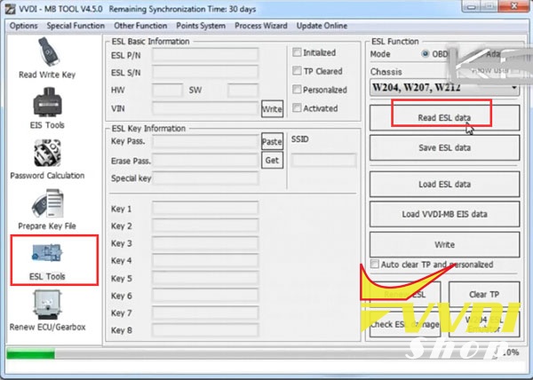Viewport: 533px width, 380px height.
Task: Toggle the TP Cleared checkbox
Action: click(x=298, y=71)
